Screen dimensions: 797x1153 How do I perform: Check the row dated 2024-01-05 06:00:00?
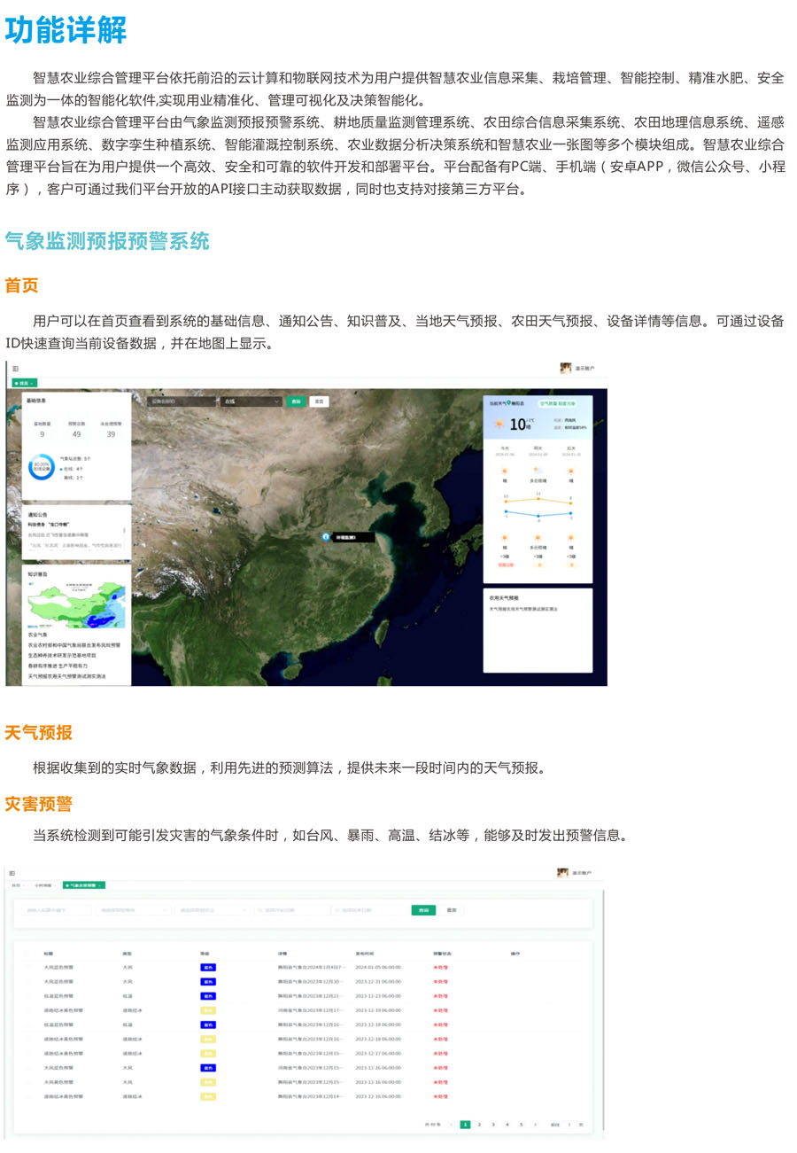27,968
